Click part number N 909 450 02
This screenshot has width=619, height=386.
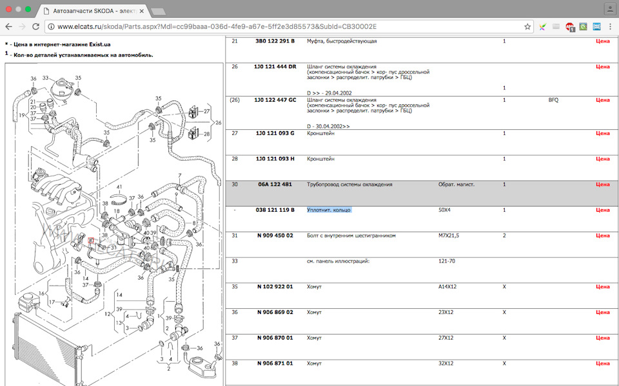pyautogui.click(x=275, y=235)
